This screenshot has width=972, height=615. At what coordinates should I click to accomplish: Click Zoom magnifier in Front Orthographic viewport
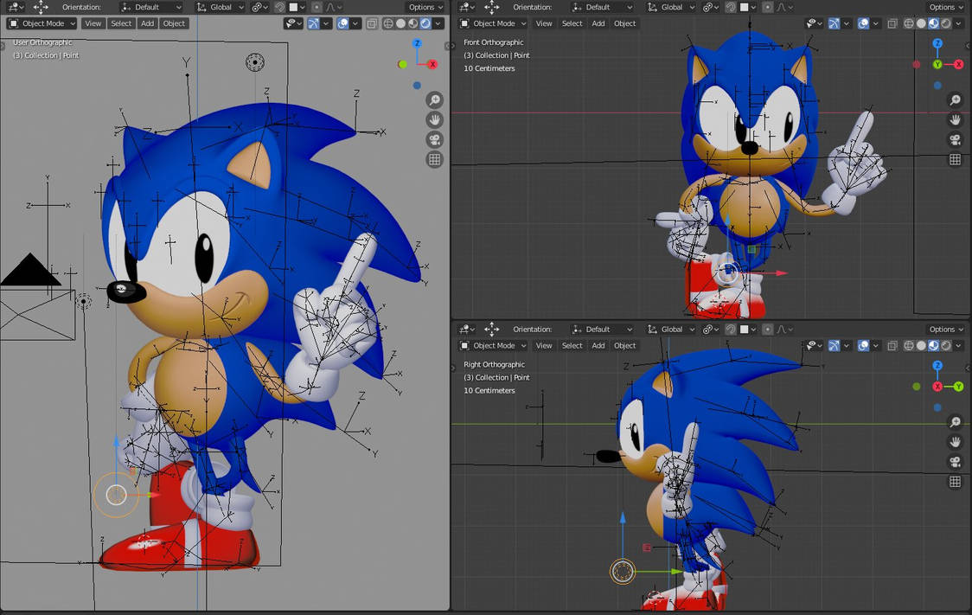[x=956, y=99]
